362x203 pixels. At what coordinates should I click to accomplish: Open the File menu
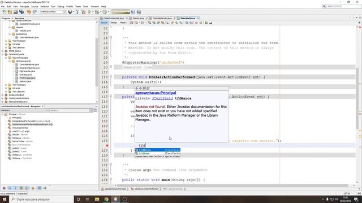3,6
